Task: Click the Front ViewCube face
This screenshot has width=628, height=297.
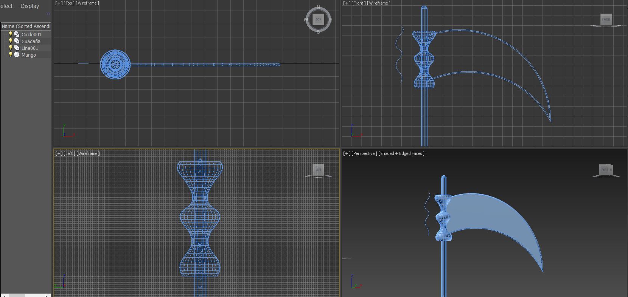Action: click(x=606, y=19)
